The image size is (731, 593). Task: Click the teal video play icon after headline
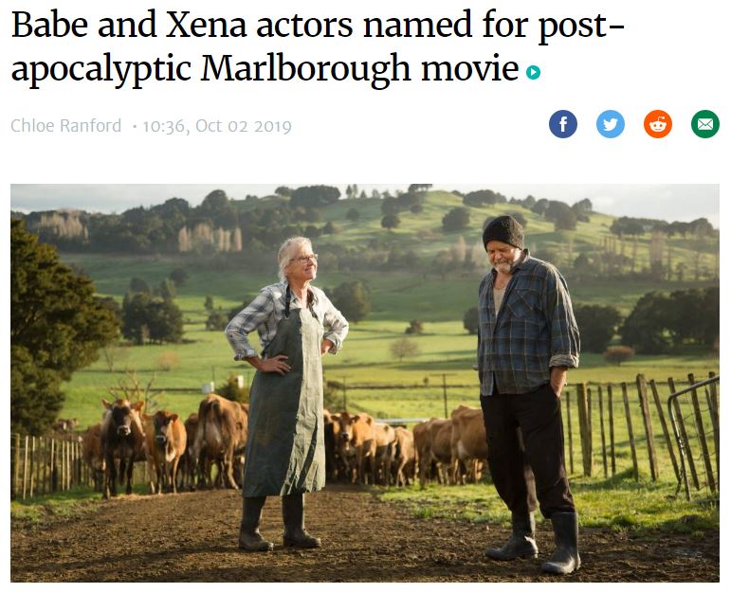click(x=534, y=72)
